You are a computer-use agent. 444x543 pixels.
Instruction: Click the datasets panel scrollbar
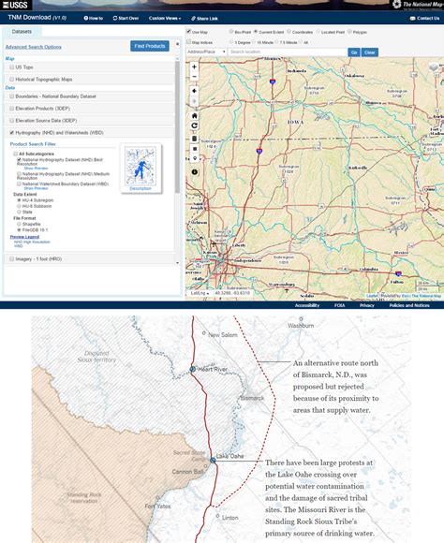177,127
